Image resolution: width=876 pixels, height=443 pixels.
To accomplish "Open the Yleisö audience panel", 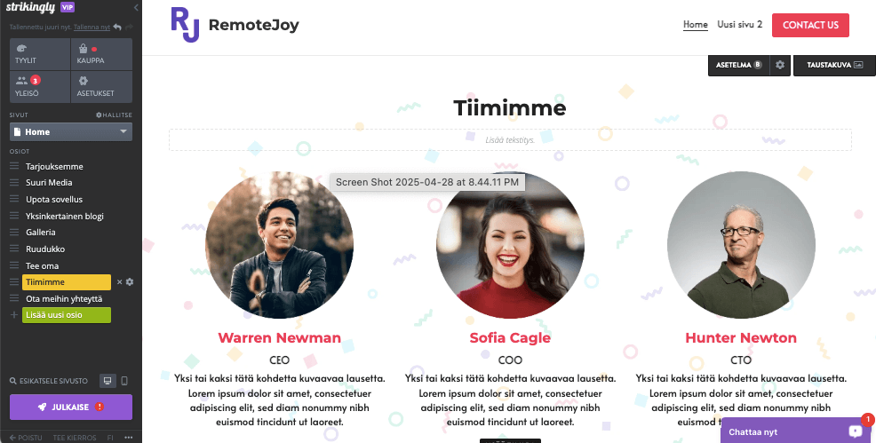I will 40,87.
